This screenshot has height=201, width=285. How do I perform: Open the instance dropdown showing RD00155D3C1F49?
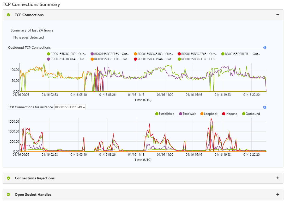[x=70, y=107]
